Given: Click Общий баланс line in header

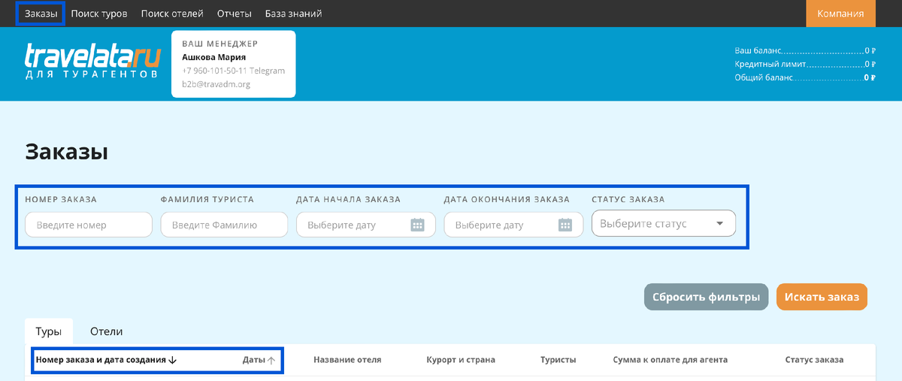Looking at the screenshot, I should (x=805, y=77).
